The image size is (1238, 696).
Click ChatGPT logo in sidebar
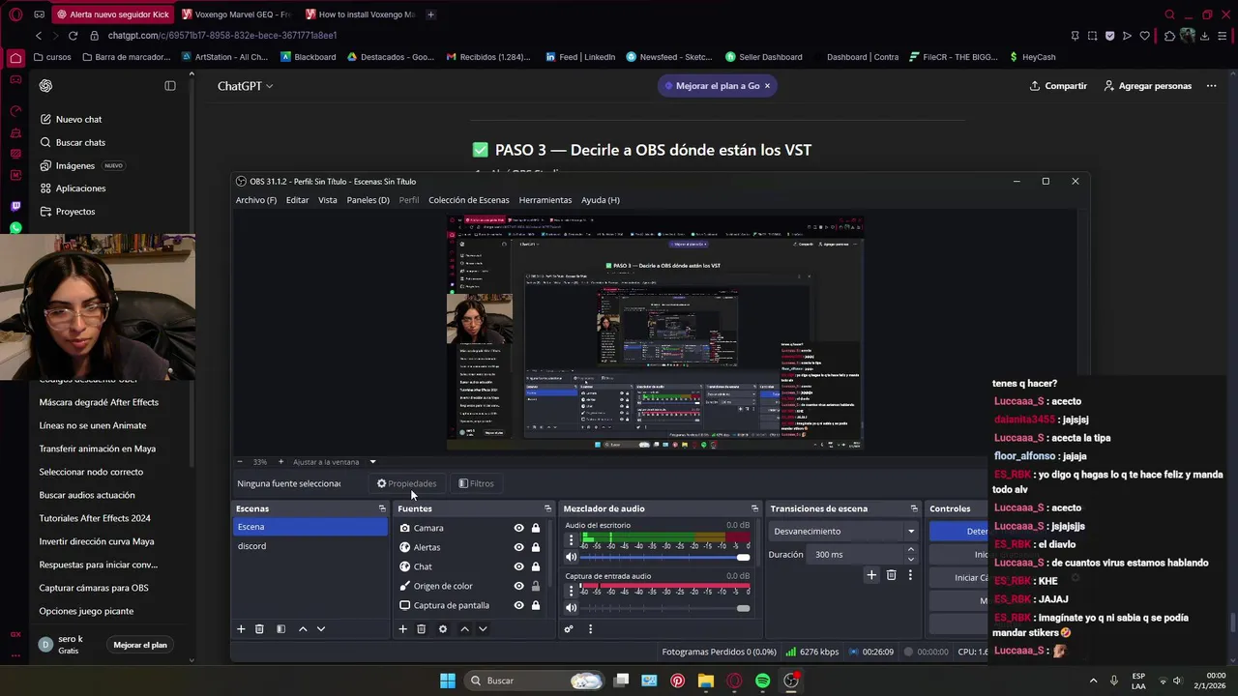pos(45,86)
